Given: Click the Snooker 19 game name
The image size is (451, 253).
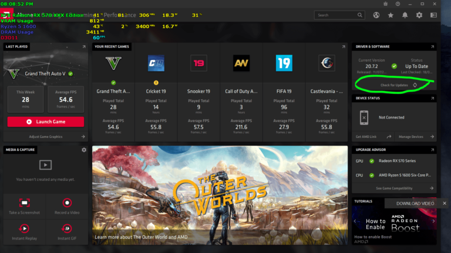Looking at the screenshot, I should pos(198,92).
